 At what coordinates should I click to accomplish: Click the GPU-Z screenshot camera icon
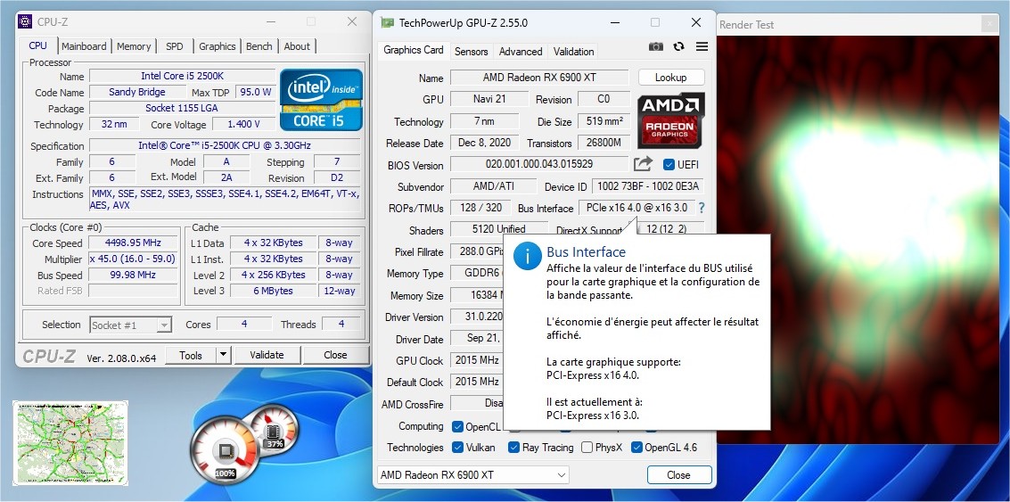pos(656,46)
